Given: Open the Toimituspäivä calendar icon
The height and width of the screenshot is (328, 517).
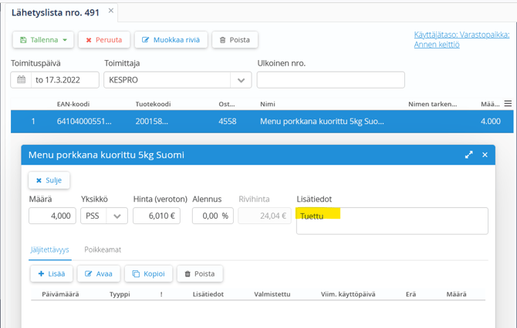Looking at the screenshot, I should pyautogui.click(x=21, y=80).
